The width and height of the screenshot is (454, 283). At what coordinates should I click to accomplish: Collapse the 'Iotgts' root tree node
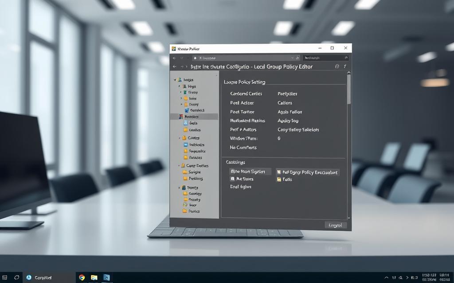175,80
